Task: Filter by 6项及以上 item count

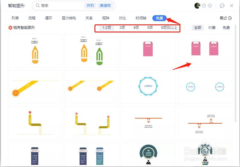Action: 169,28
